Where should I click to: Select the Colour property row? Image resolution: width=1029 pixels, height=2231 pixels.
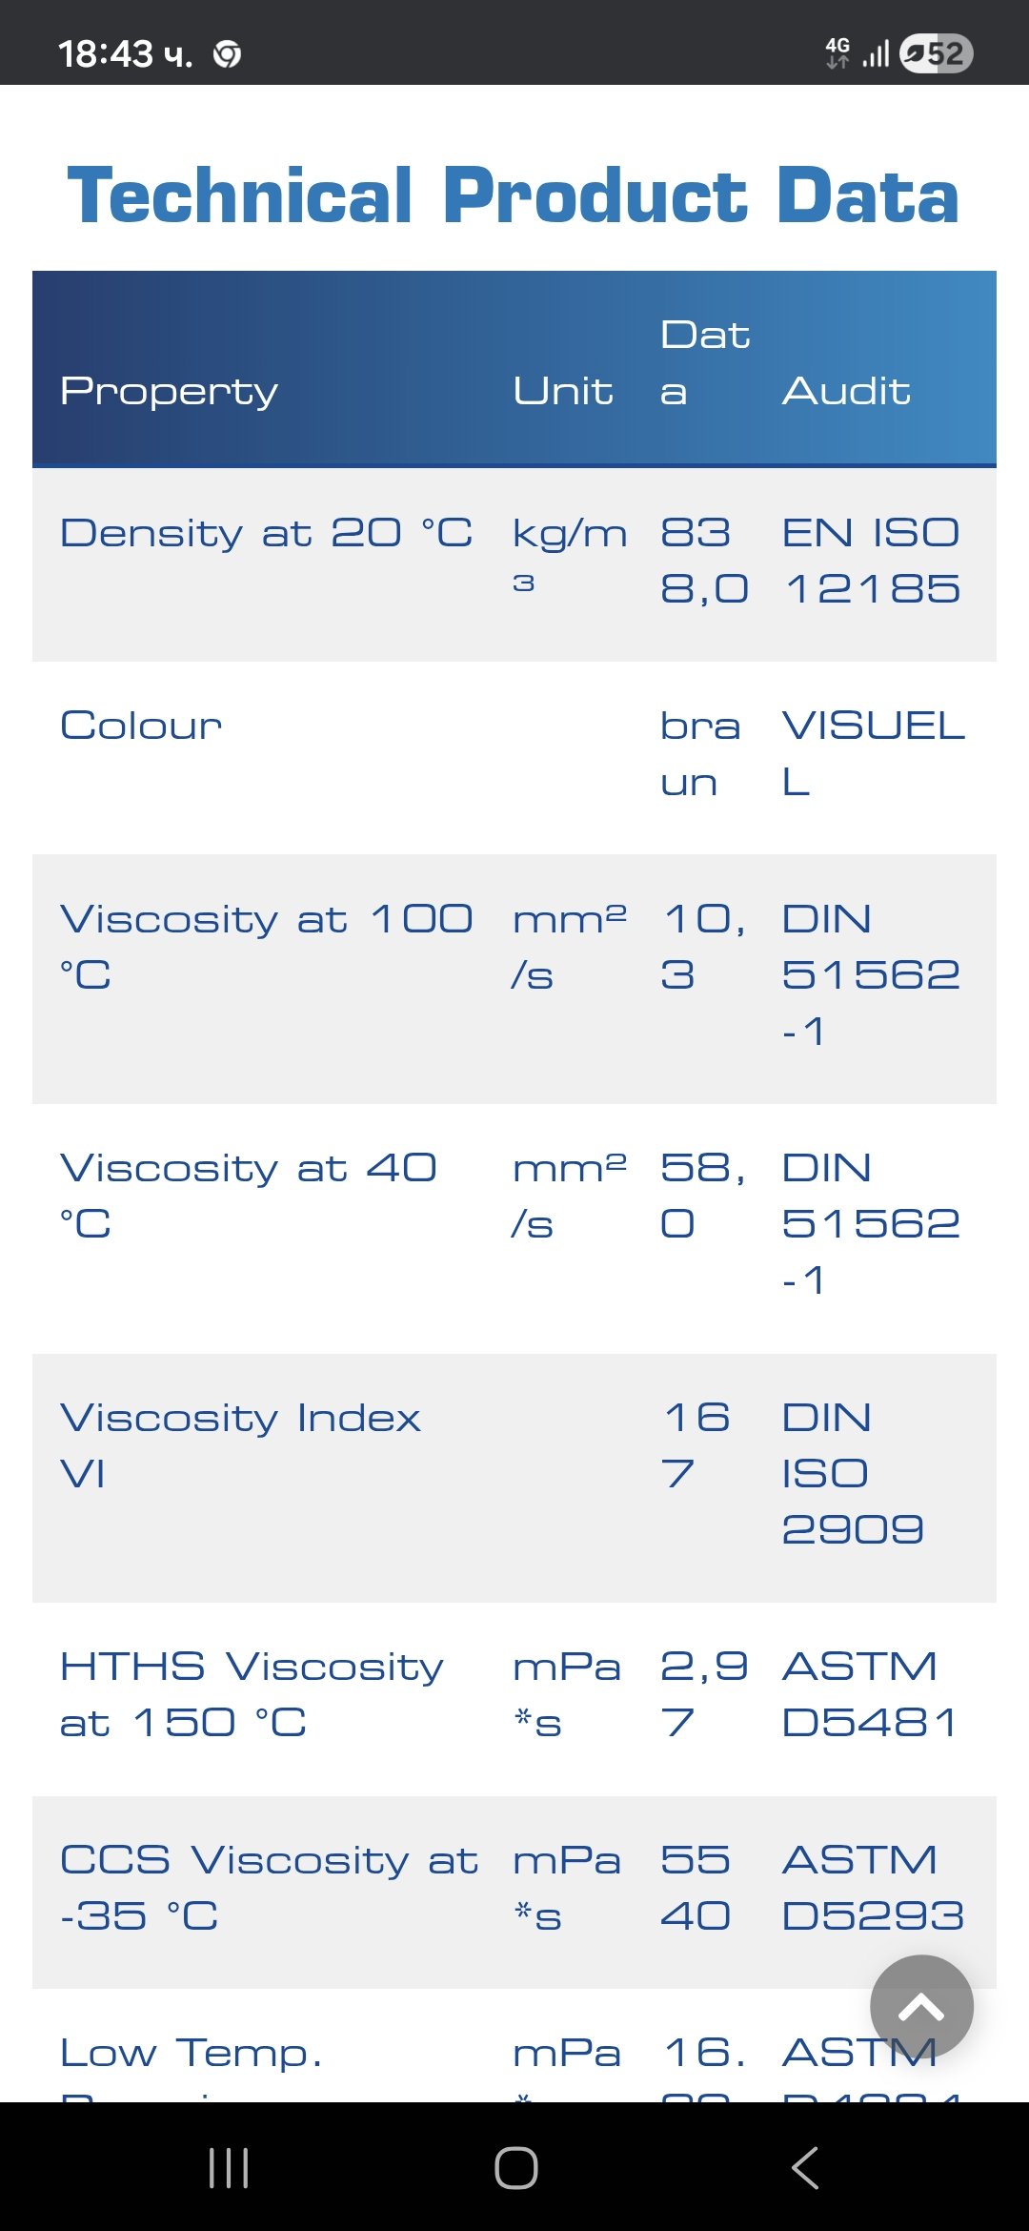click(141, 726)
